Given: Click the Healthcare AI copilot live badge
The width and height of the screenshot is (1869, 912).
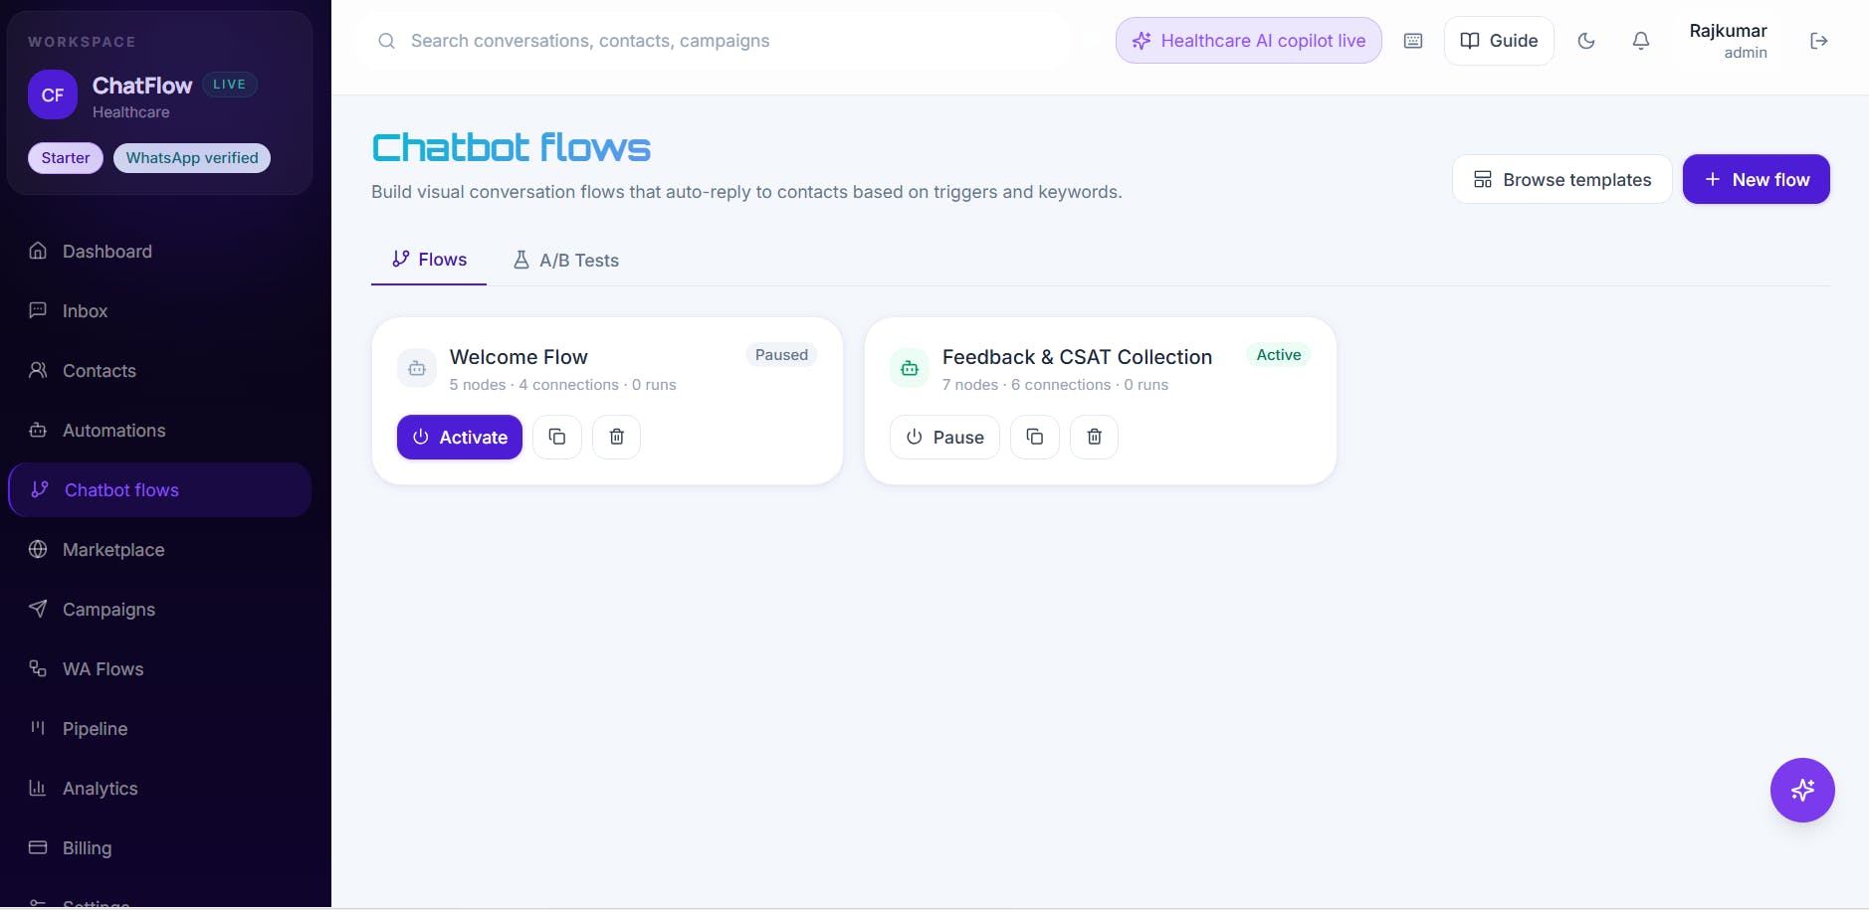Looking at the screenshot, I should click(1249, 41).
